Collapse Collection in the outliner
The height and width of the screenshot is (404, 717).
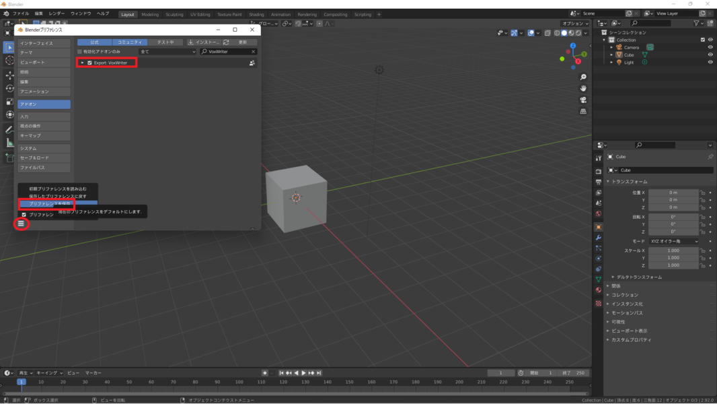[x=605, y=40]
